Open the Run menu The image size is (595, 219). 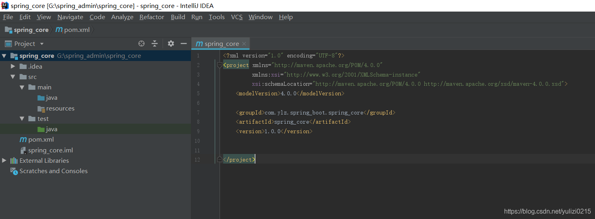(x=197, y=17)
